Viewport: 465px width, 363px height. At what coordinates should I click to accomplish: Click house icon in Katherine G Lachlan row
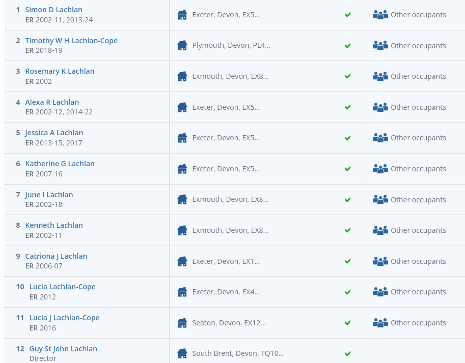[182, 169]
